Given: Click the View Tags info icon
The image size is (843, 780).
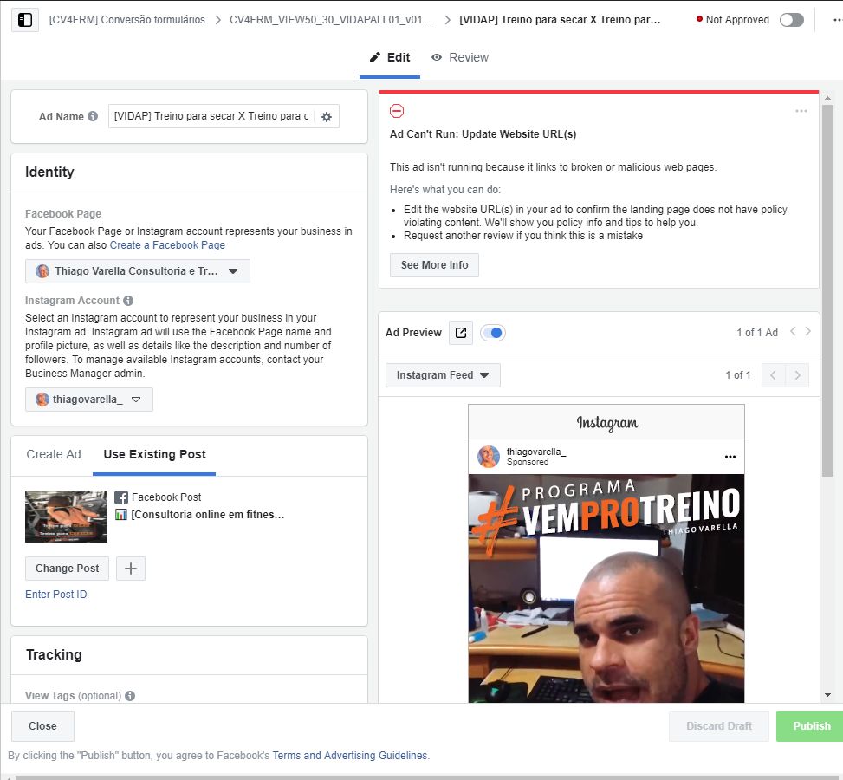Looking at the screenshot, I should pyautogui.click(x=130, y=696).
